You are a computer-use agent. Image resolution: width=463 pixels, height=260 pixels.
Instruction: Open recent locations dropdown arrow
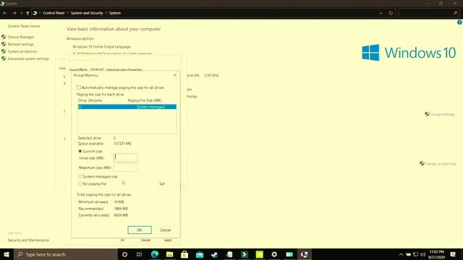[x=21, y=13]
